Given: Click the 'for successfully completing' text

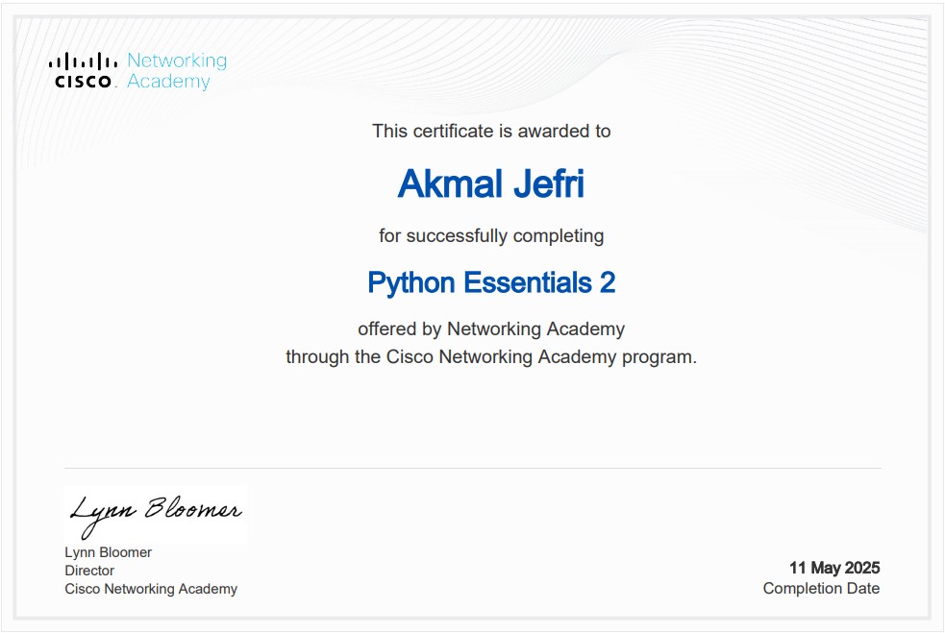Looking at the screenshot, I should click(x=491, y=235).
